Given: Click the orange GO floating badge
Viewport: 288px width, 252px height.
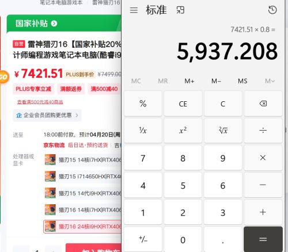Looking at the screenshot, I should coord(3,77).
